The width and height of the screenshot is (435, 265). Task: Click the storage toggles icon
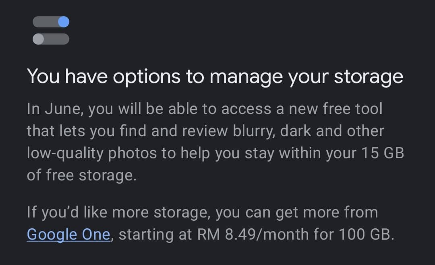click(51, 30)
